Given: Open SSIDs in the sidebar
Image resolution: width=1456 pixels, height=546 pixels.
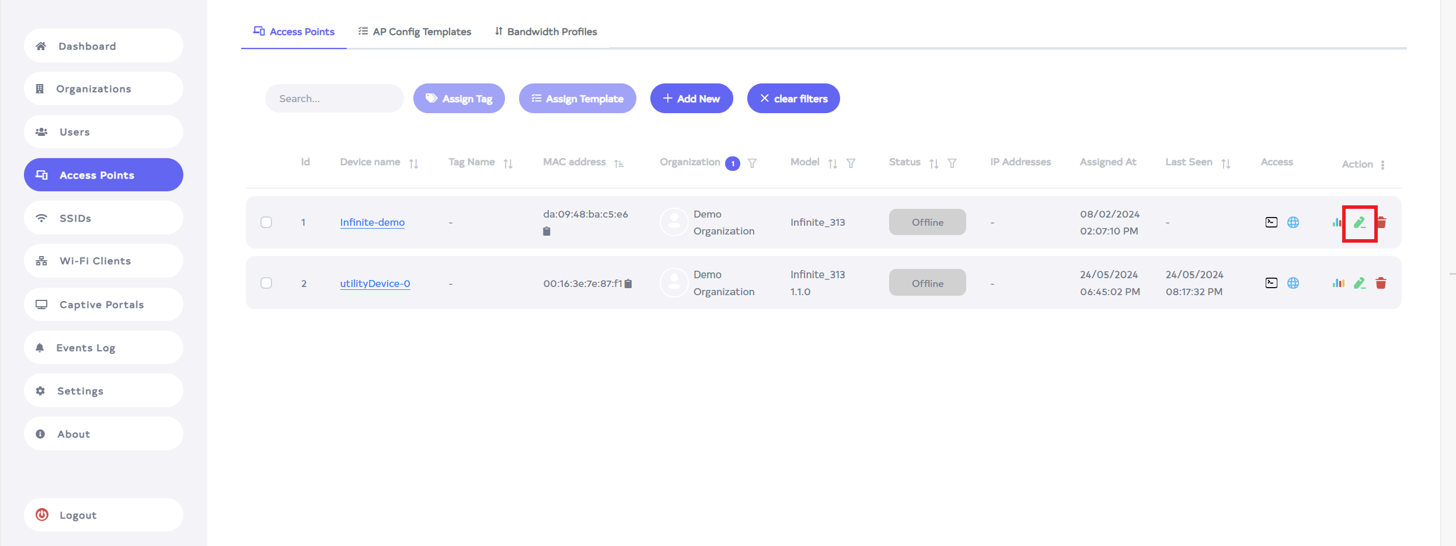Looking at the screenshot, I should click(103, 218).
